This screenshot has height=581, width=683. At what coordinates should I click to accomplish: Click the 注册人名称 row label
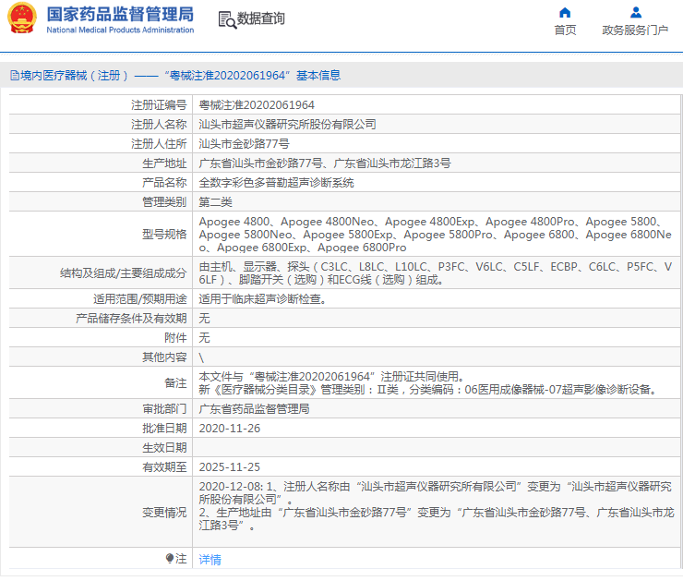pyautogui.click(x=159, y=125)
